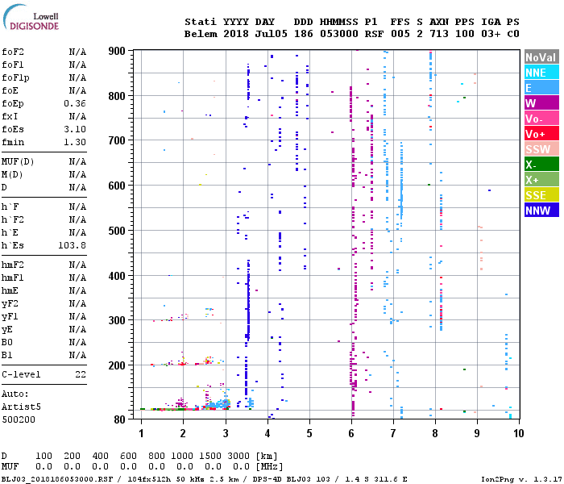Select the Vo+ red legend swatch

[x=541, y=133]
